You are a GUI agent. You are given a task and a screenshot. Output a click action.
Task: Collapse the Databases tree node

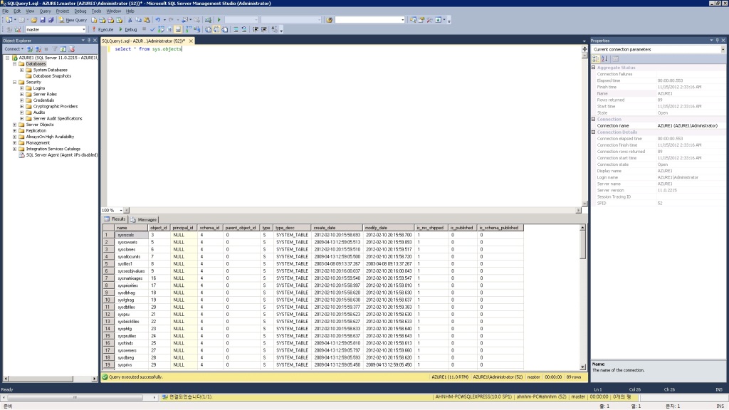point(14,63)
